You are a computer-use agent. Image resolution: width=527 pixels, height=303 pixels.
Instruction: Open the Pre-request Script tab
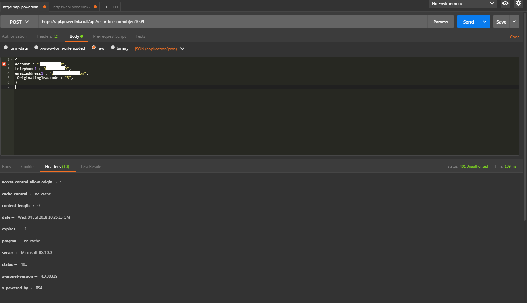(109, 36)
